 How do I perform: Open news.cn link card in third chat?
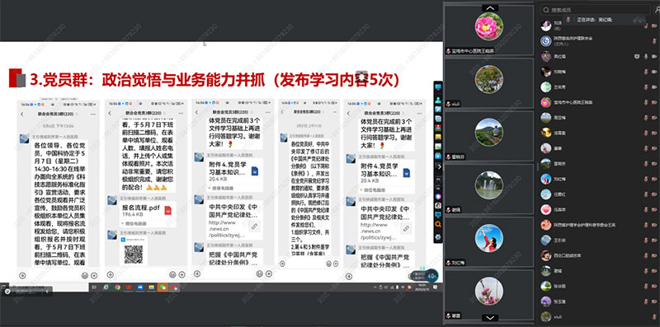(235, 220)
